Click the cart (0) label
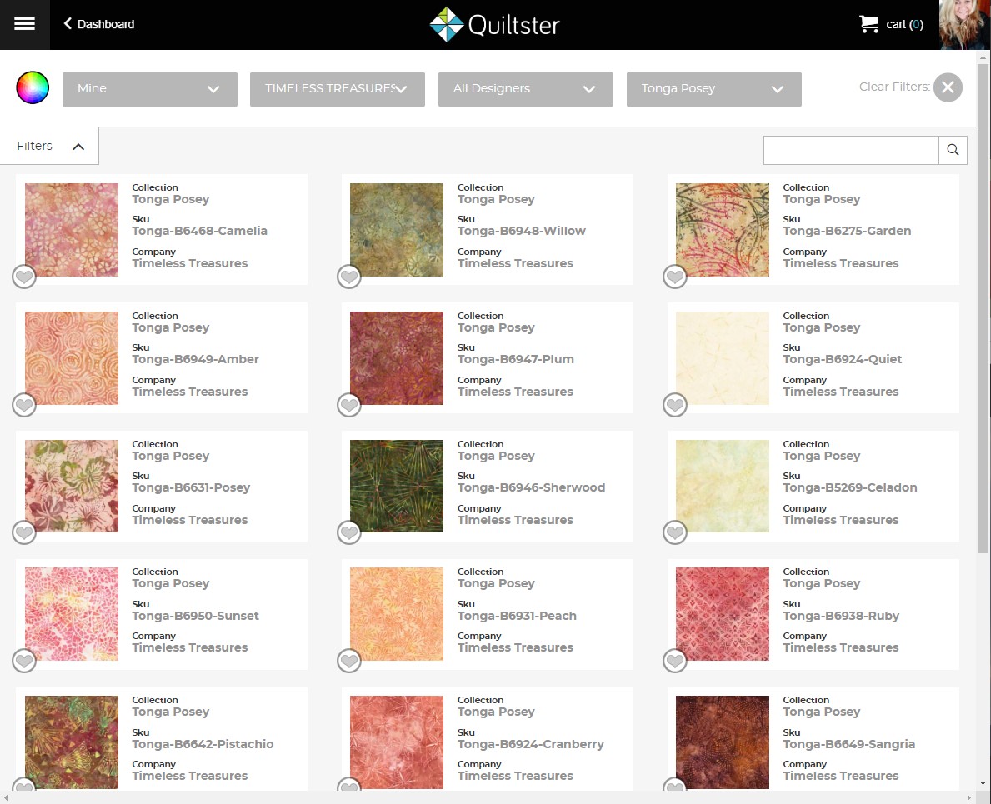Viewport: 991px width, 804px height. [x=904, y=25]
